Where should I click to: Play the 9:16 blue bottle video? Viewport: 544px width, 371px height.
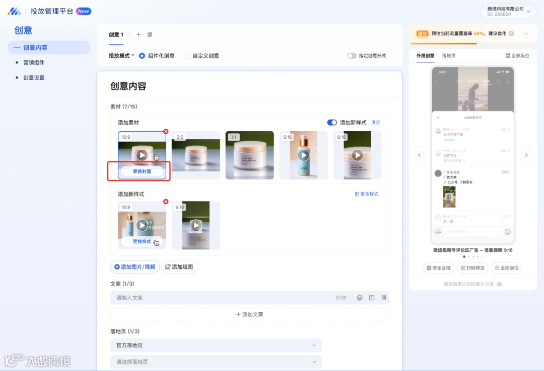click(304, 155)
